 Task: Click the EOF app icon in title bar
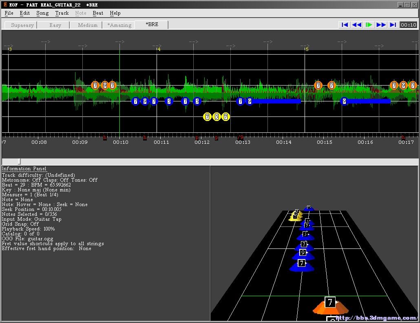[5, 4]
